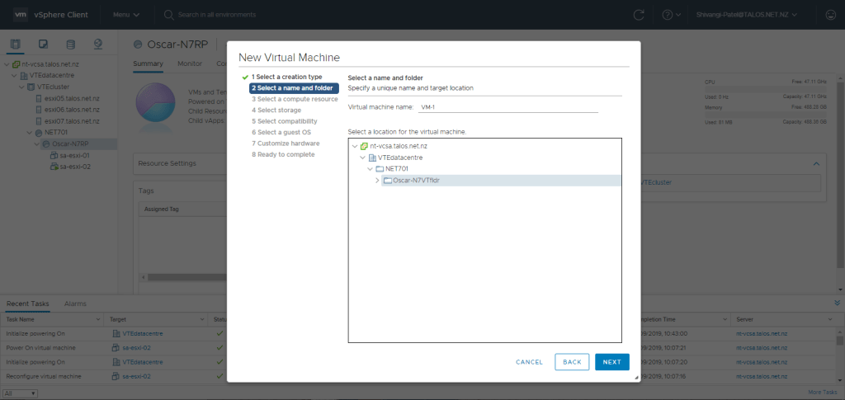Click the BACK button in the wizard
845x400 pixels.
pyautogui.click(x=572, y=362)
